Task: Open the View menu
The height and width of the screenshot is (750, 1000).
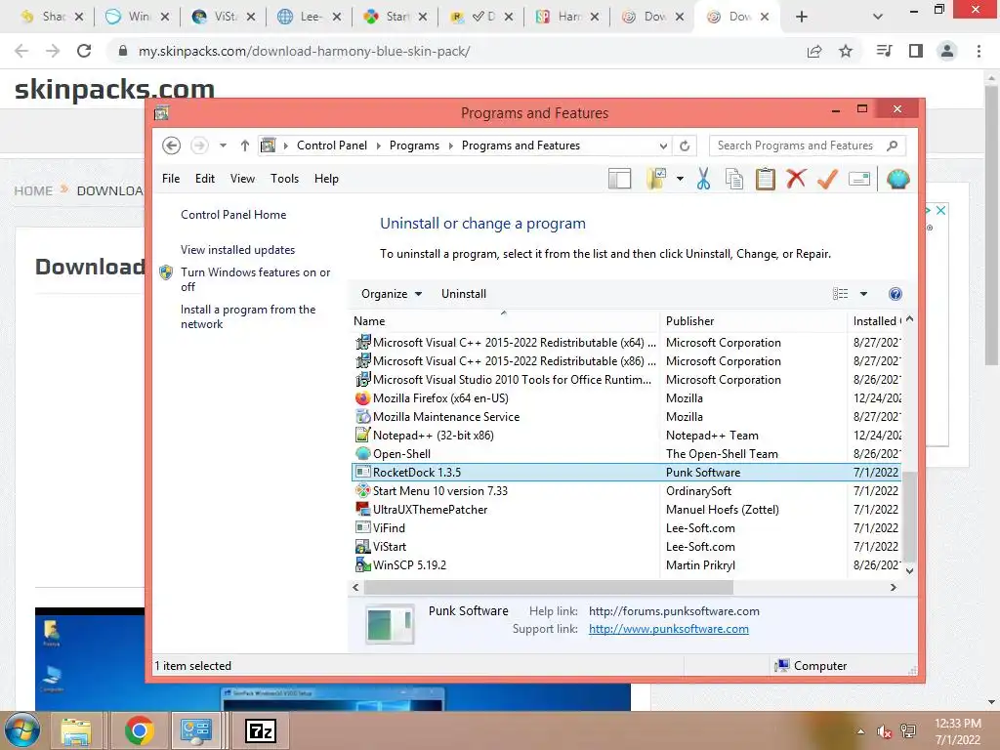Action: coord(242,179)
